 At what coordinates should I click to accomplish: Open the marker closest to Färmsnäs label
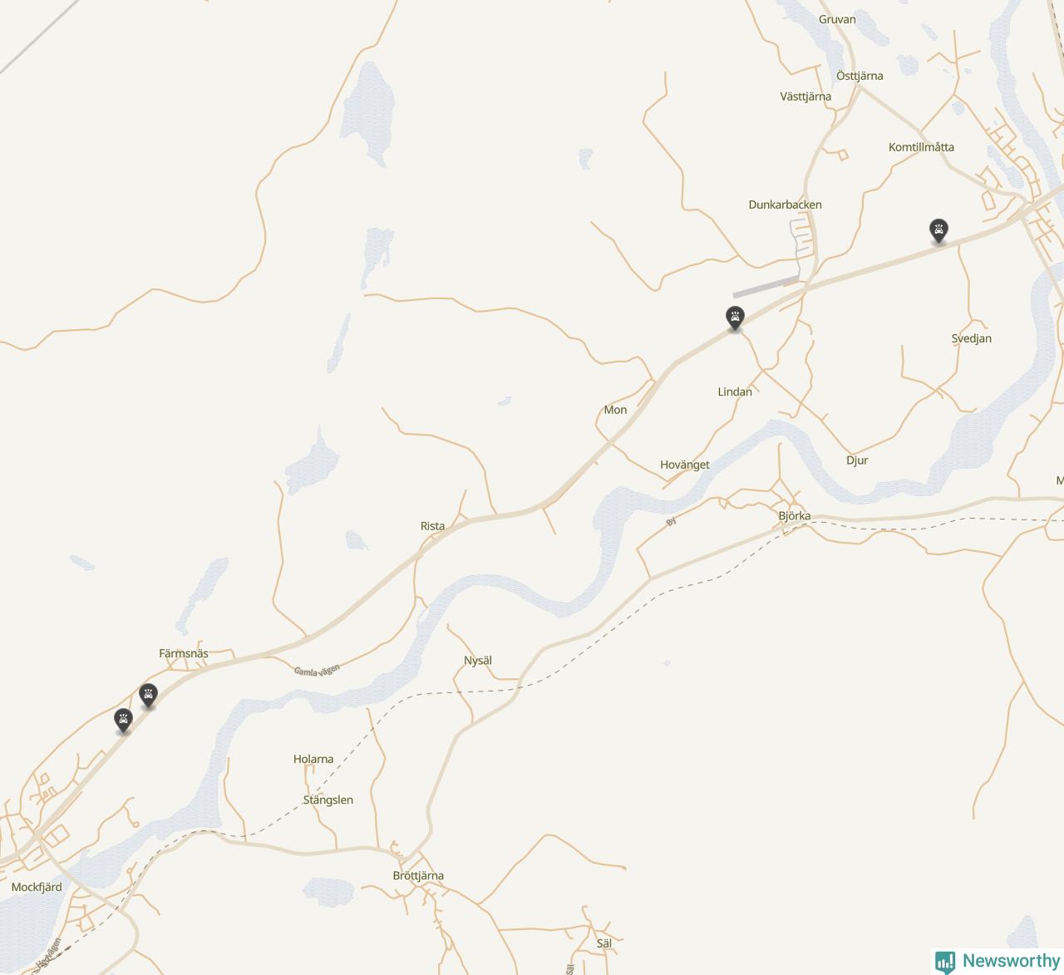click(x=149, y=695)
